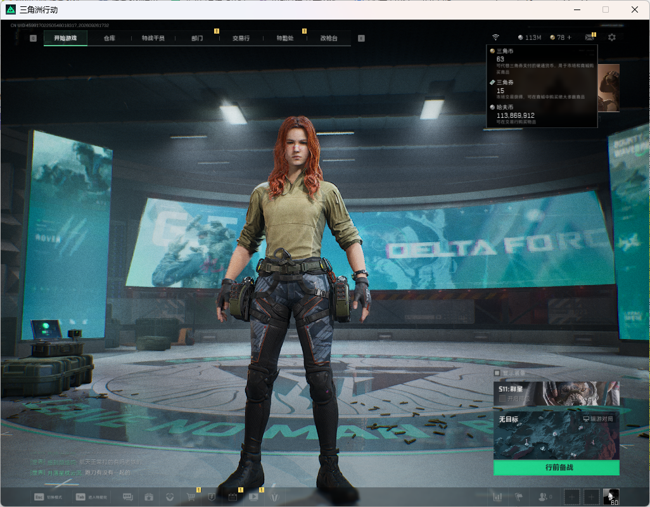Screen dimensions: 650x507
Task: Click the Esc 切换模式 button
Action: tap(48, 497)
